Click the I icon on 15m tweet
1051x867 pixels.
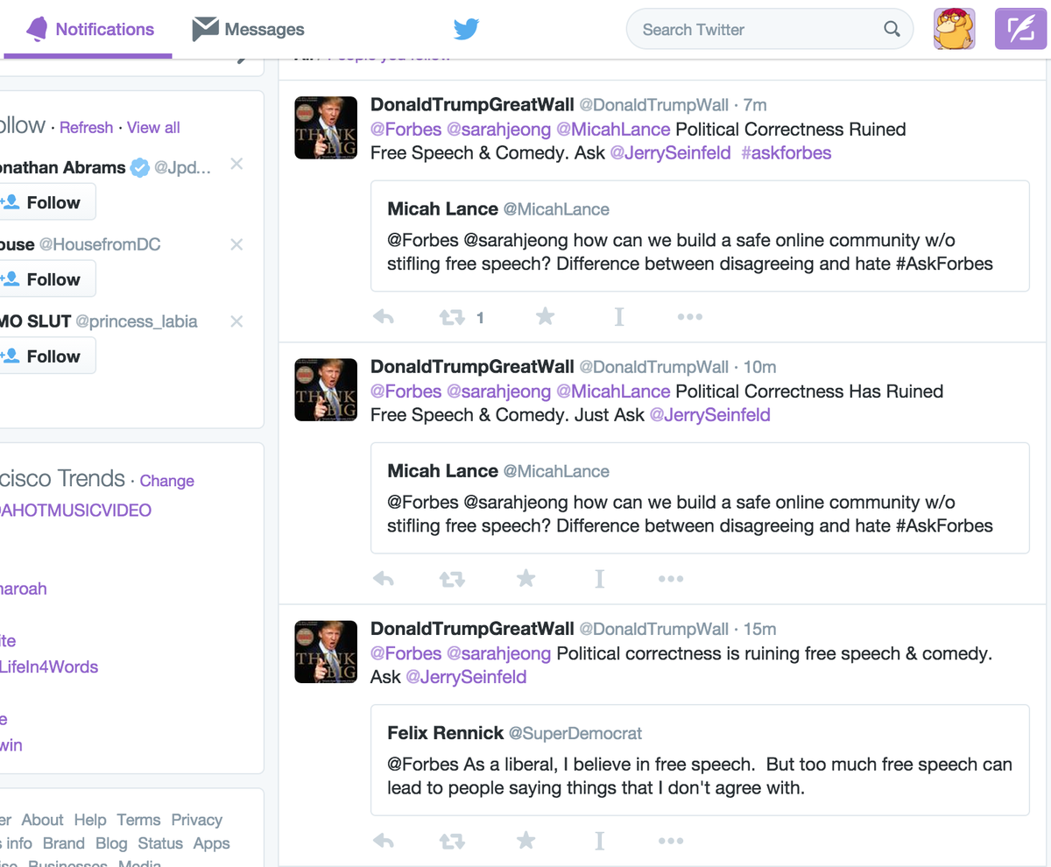pyautogui.click(x=600, y=841)
